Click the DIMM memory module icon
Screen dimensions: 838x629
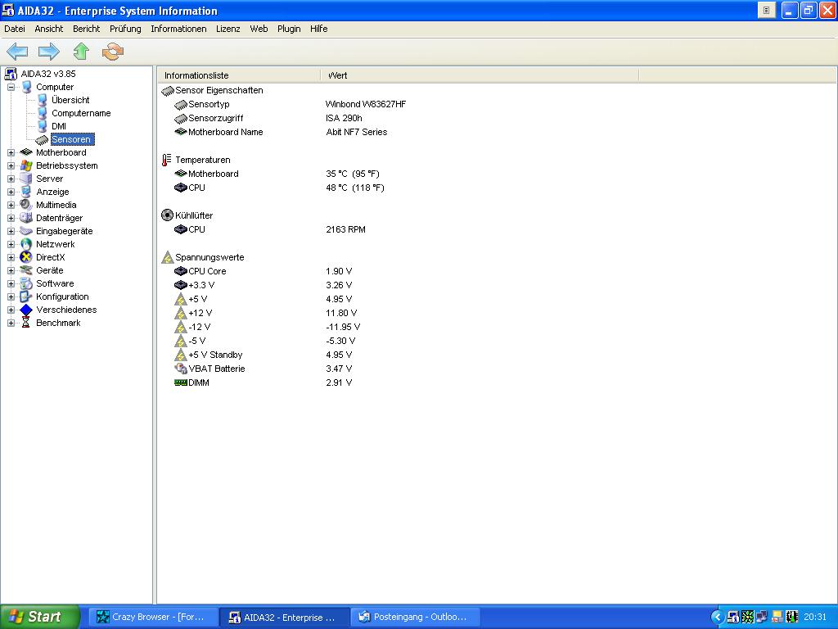tap(181, 382)
